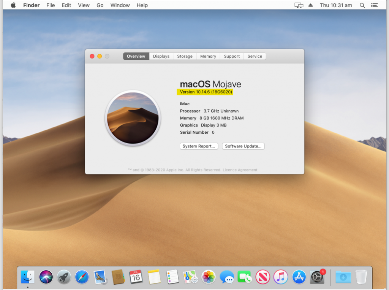Close the About This Mac window

pyautogui.click(x=92, y=56)
